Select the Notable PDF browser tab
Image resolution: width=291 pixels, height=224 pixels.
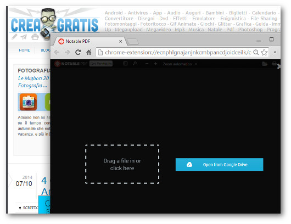tap(89, 41)
